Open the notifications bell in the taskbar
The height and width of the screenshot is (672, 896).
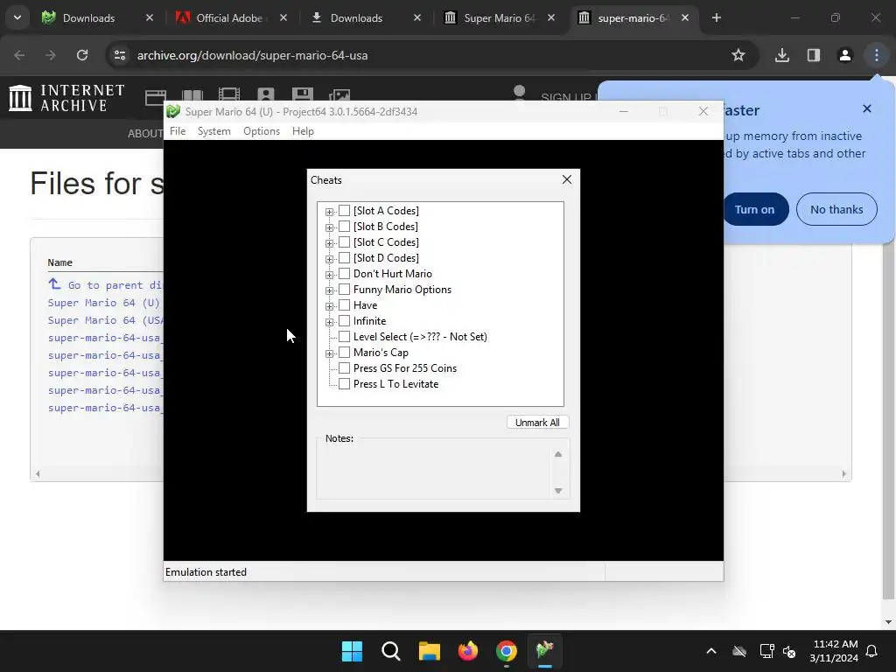(872, 651)
